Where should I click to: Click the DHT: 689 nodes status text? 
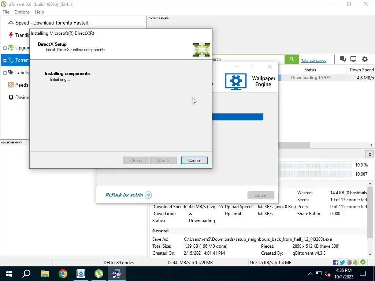[119, 263]
